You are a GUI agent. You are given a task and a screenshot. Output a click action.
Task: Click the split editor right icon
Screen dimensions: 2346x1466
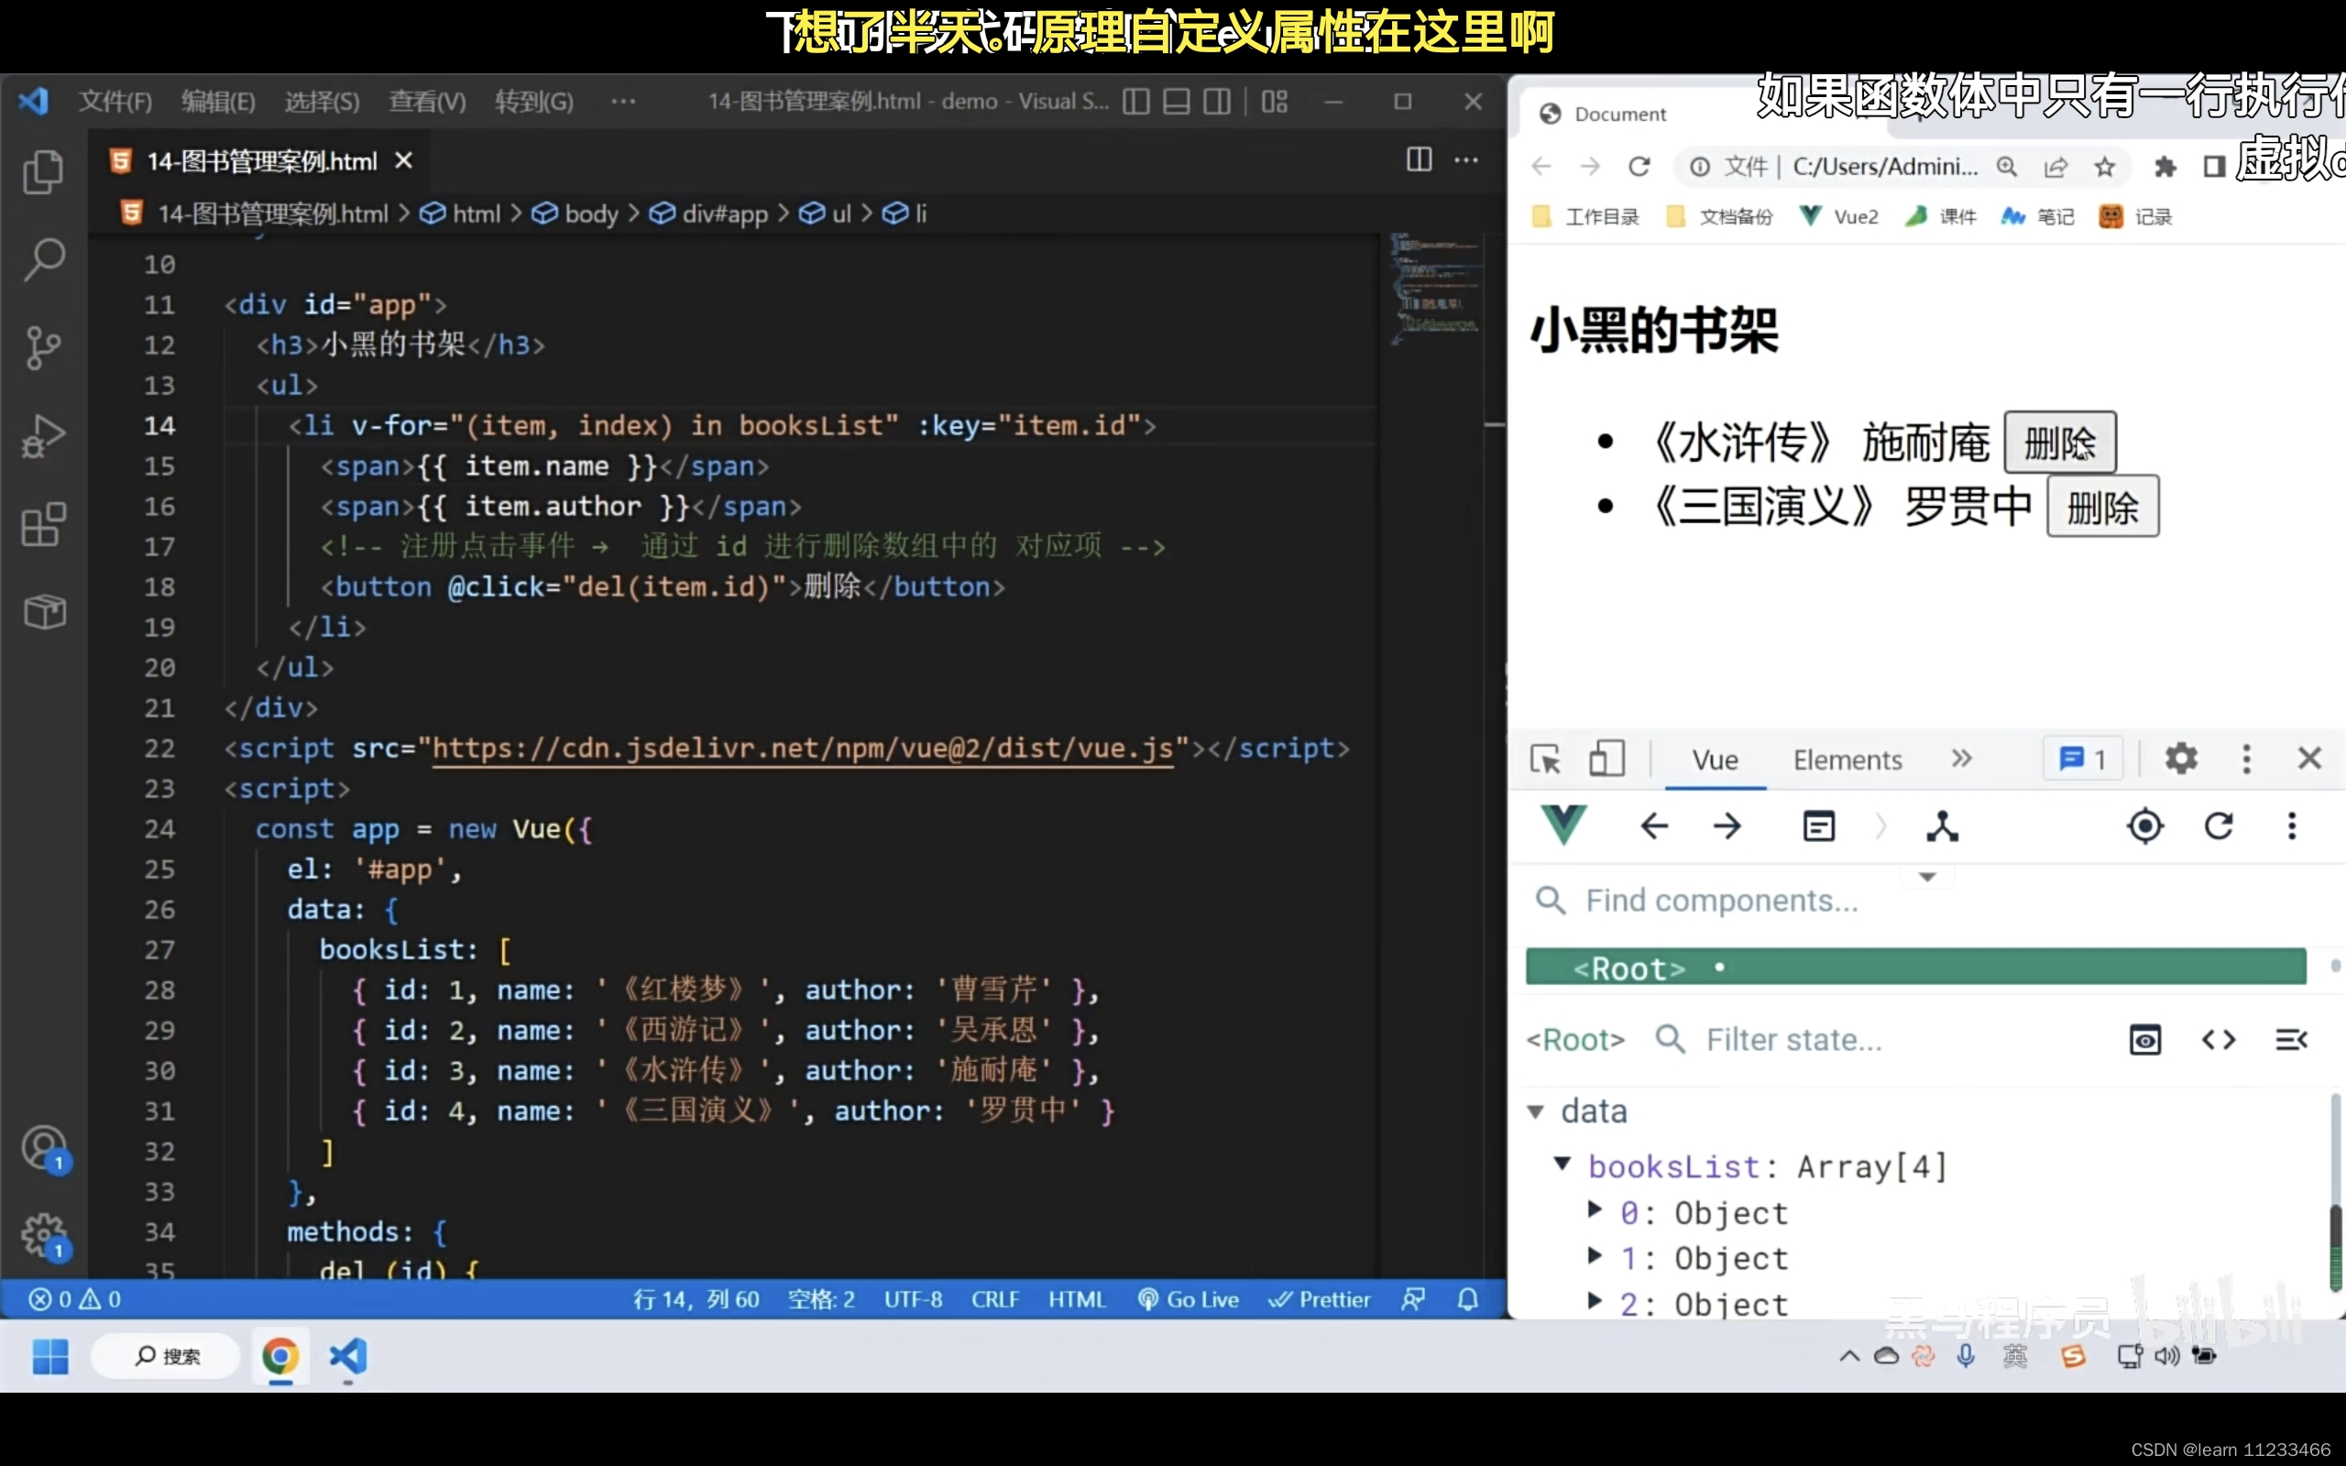[x=1419, y=160]
